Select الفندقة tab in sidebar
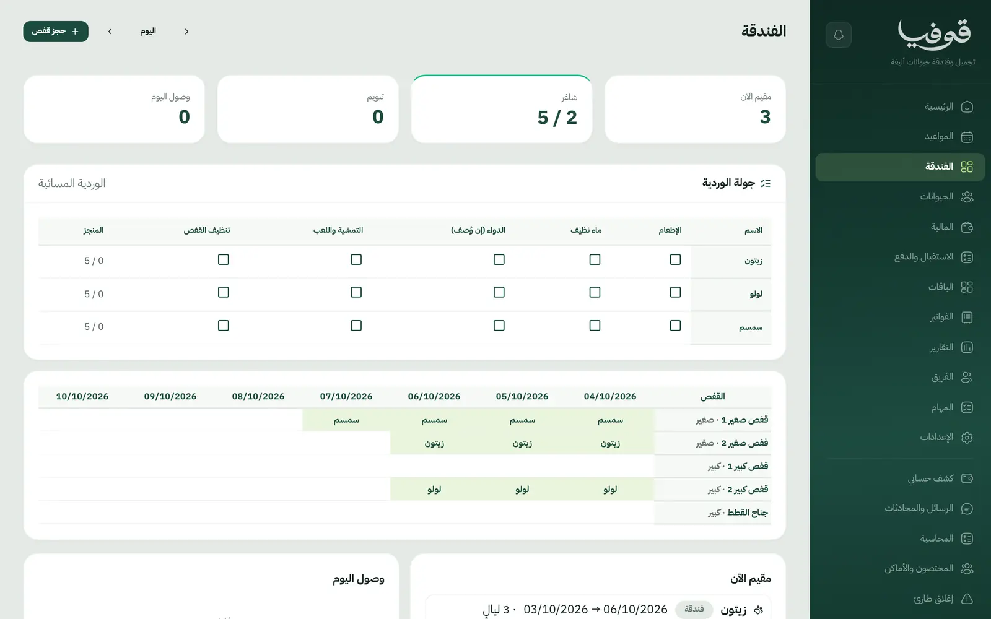This screenshot has height=619, width=991. (x=900, y=167)
